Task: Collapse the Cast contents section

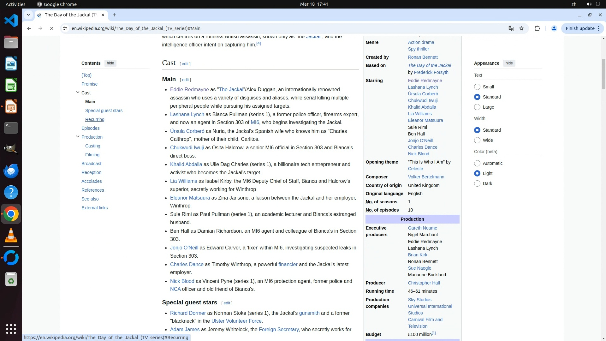Action: tap(78, 93)
